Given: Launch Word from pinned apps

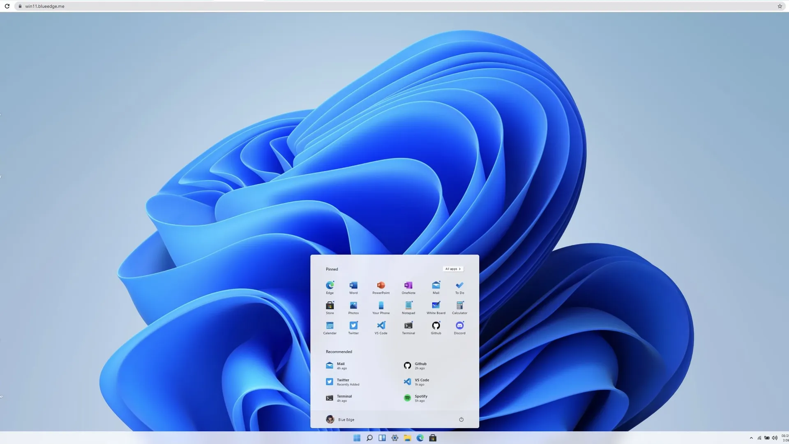Looking at the screenshot, I should click(x=353, y=286).
